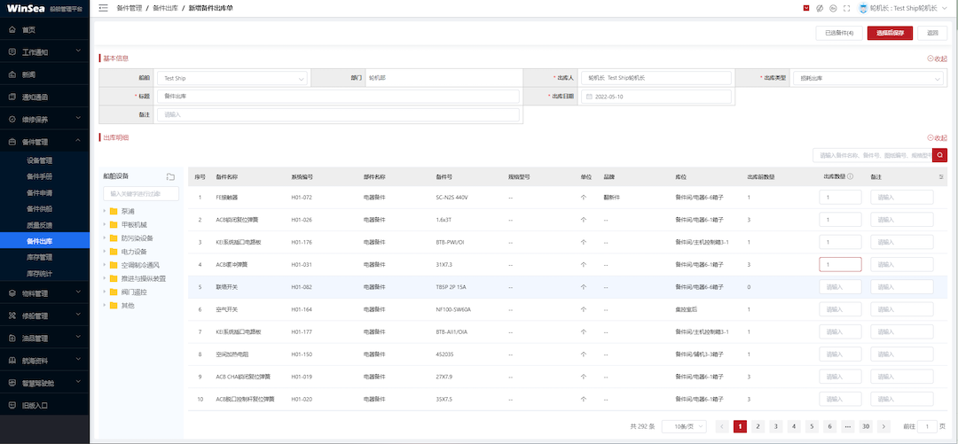Click the 修船管理 wrench icon
The height and width of the screenshot is (444, 958).
(x=12, y=315)
